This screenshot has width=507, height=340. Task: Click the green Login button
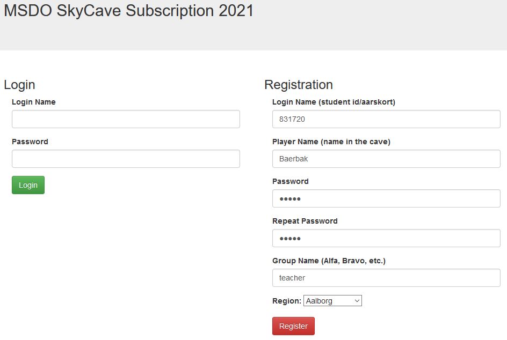tap(28, 185)
